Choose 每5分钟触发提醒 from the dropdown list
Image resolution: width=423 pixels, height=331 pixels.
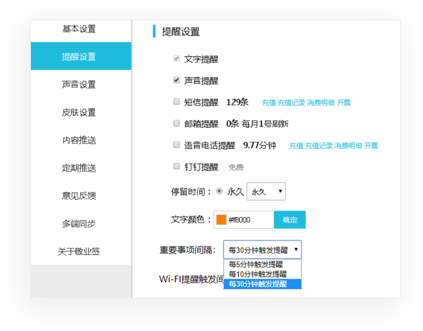click(263, 264)
